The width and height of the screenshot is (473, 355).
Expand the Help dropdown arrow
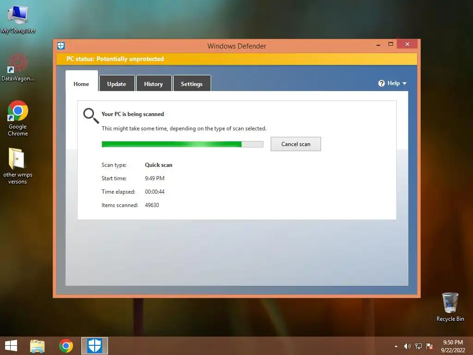point(405,83)
